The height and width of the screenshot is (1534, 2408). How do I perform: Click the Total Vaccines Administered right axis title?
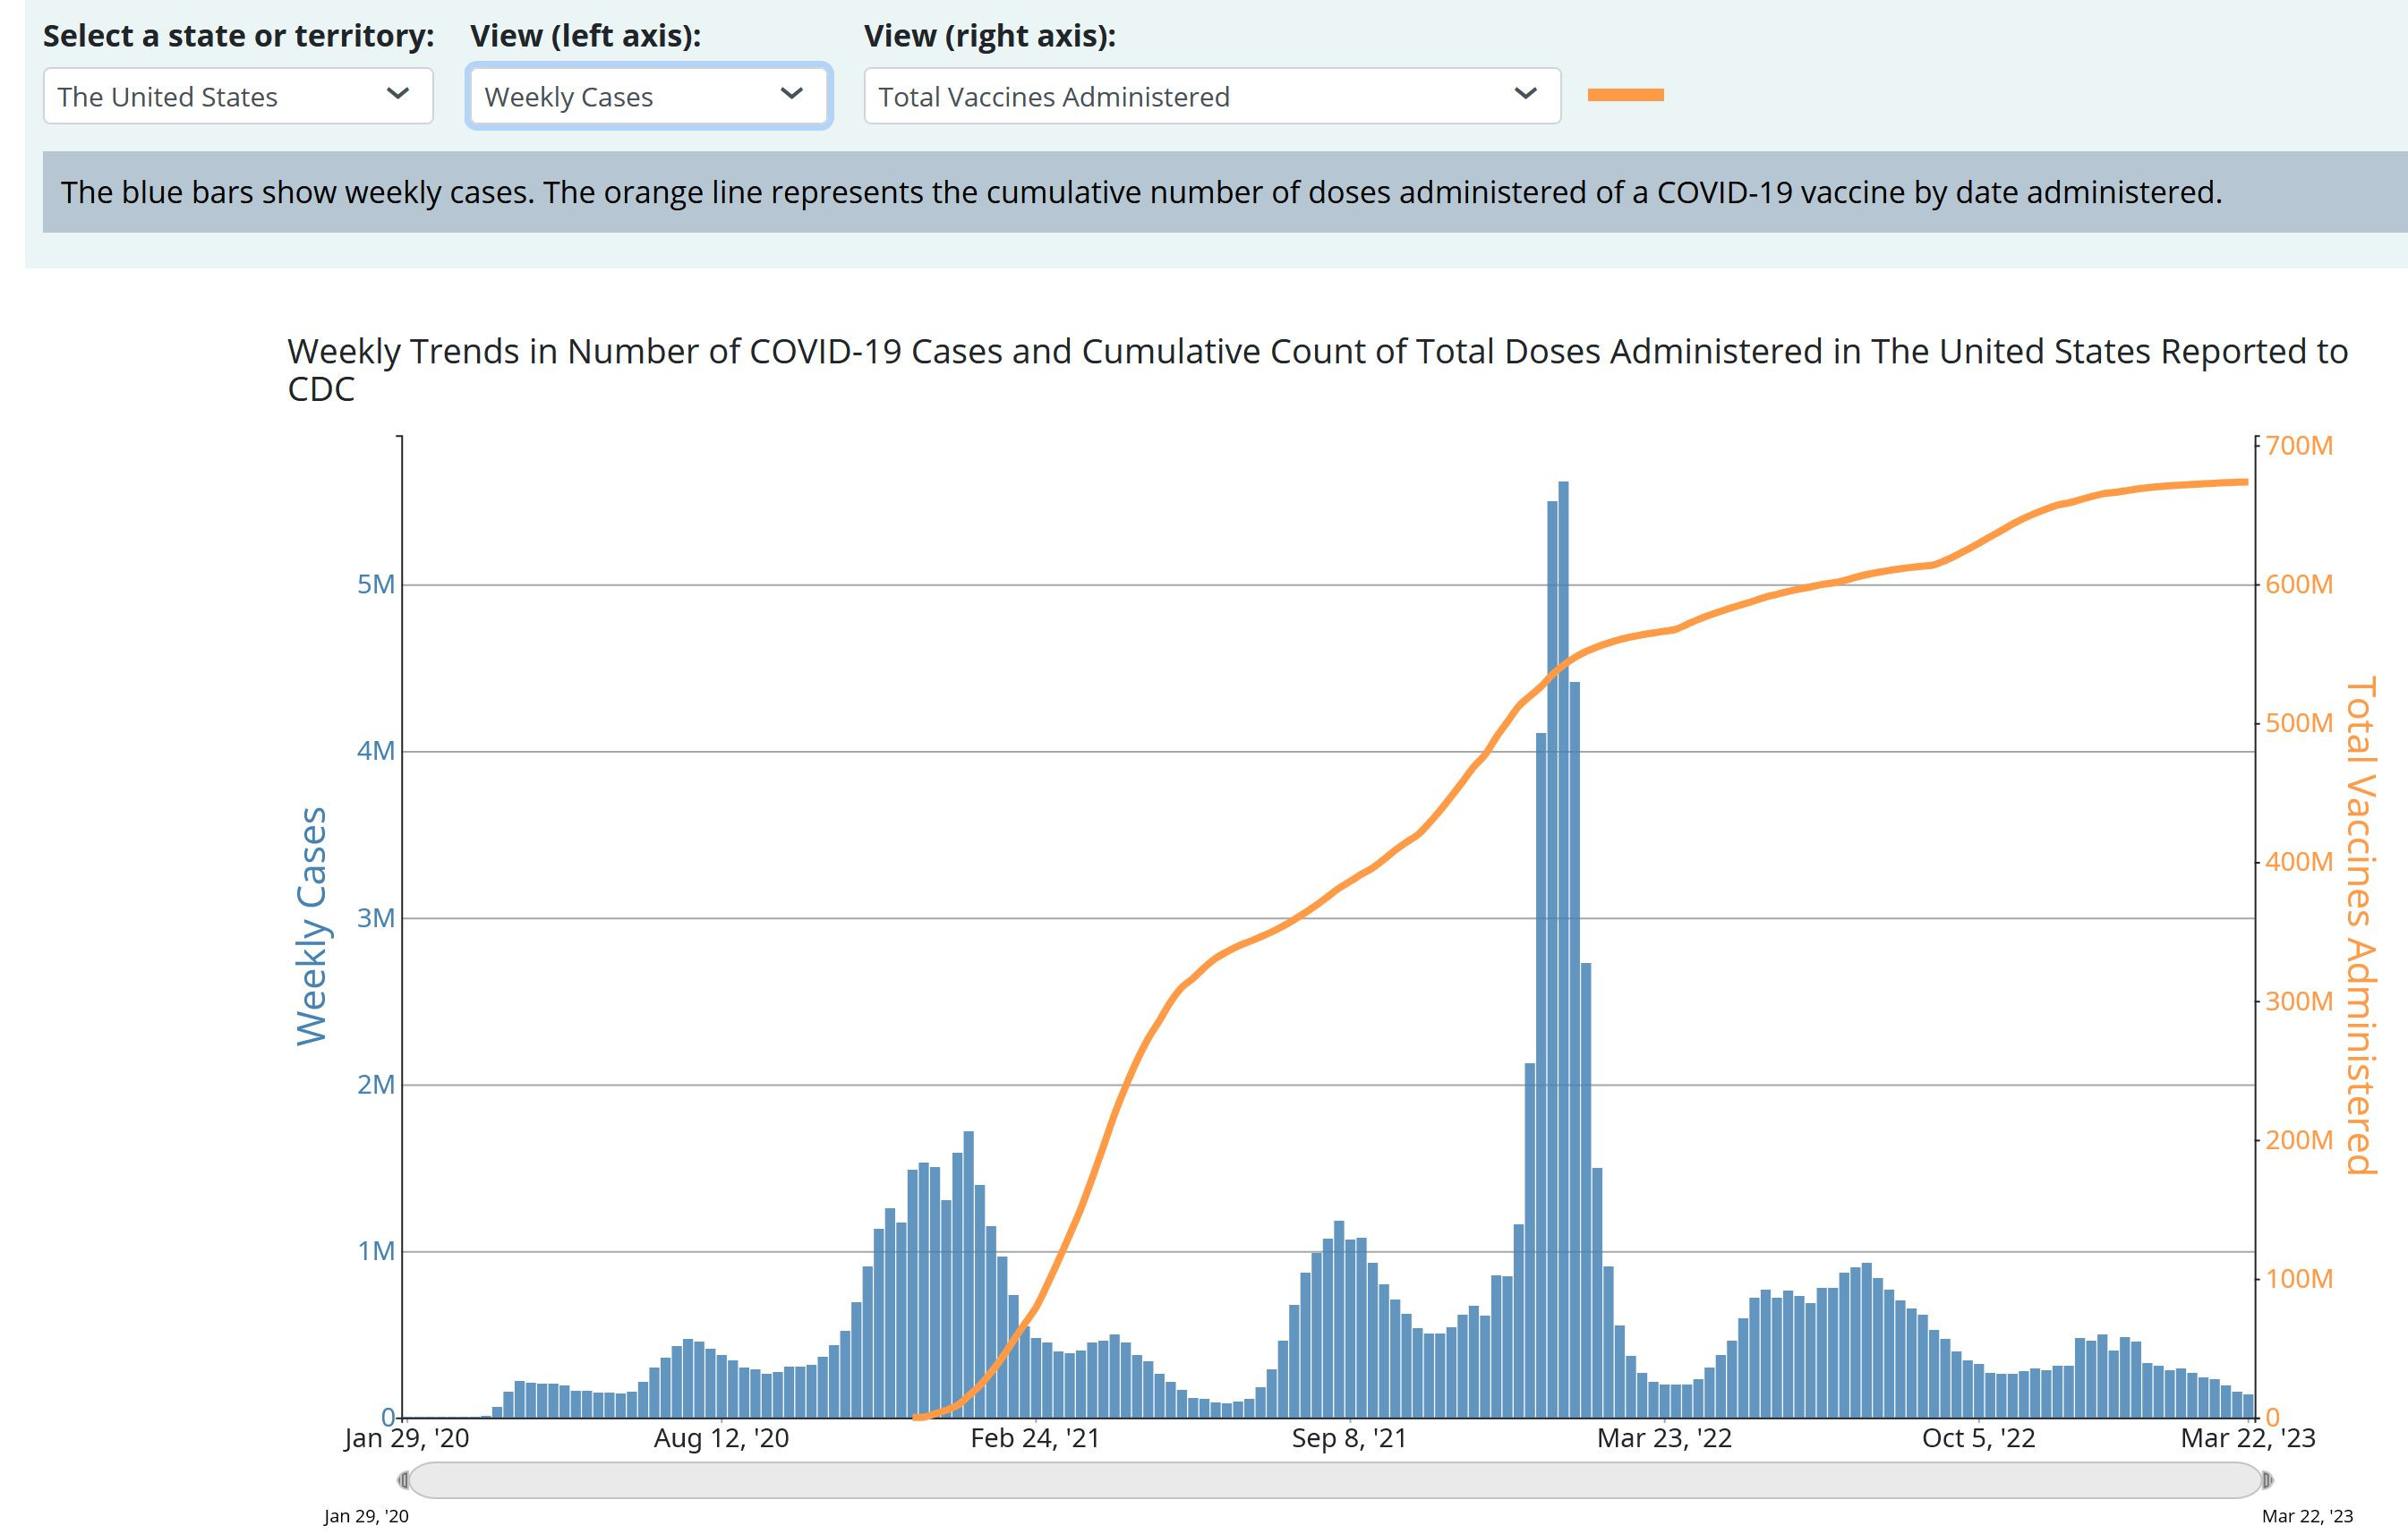pyautogui.click(x=2360, y=926)
